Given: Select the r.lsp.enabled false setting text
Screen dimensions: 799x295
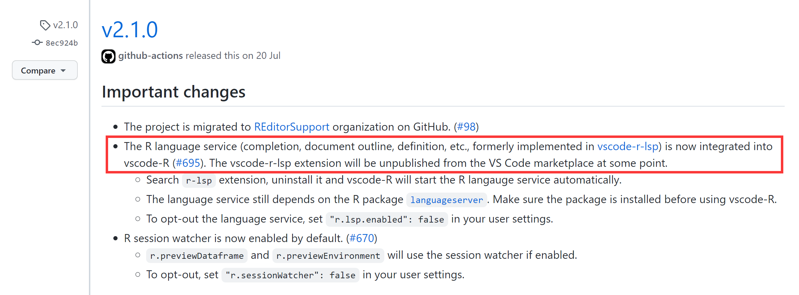Looking at the screenshot, I should point(386,219).
